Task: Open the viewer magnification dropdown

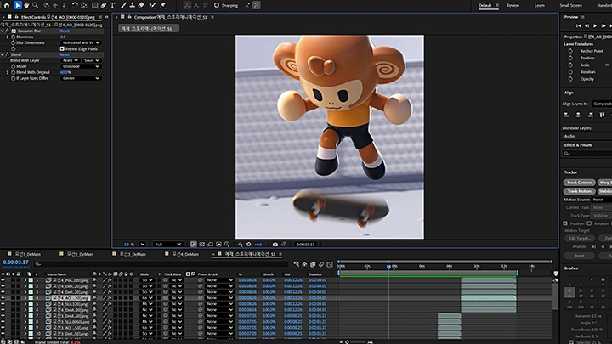Action: click(x=143, y=244)
